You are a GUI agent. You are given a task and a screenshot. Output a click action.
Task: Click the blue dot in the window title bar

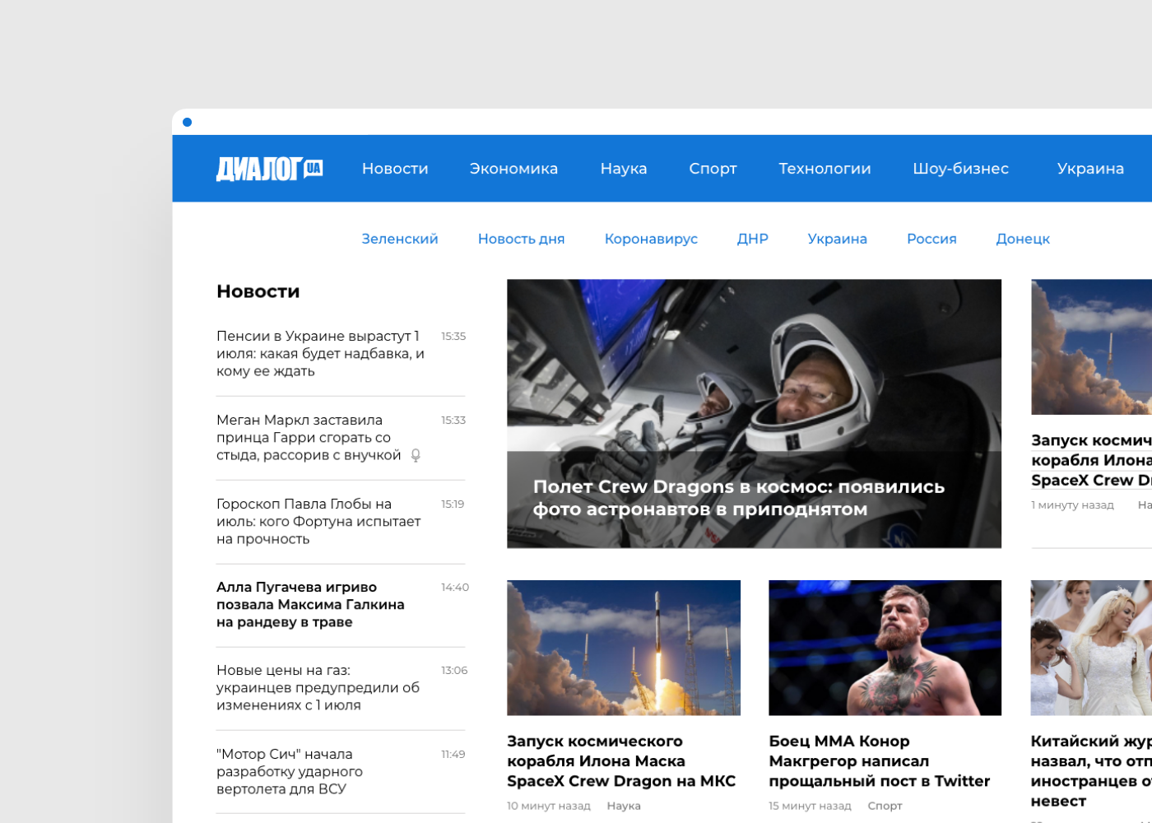click(187, 122)
